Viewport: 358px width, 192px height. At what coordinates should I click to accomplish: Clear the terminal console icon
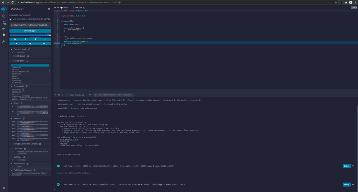[58, 95]
